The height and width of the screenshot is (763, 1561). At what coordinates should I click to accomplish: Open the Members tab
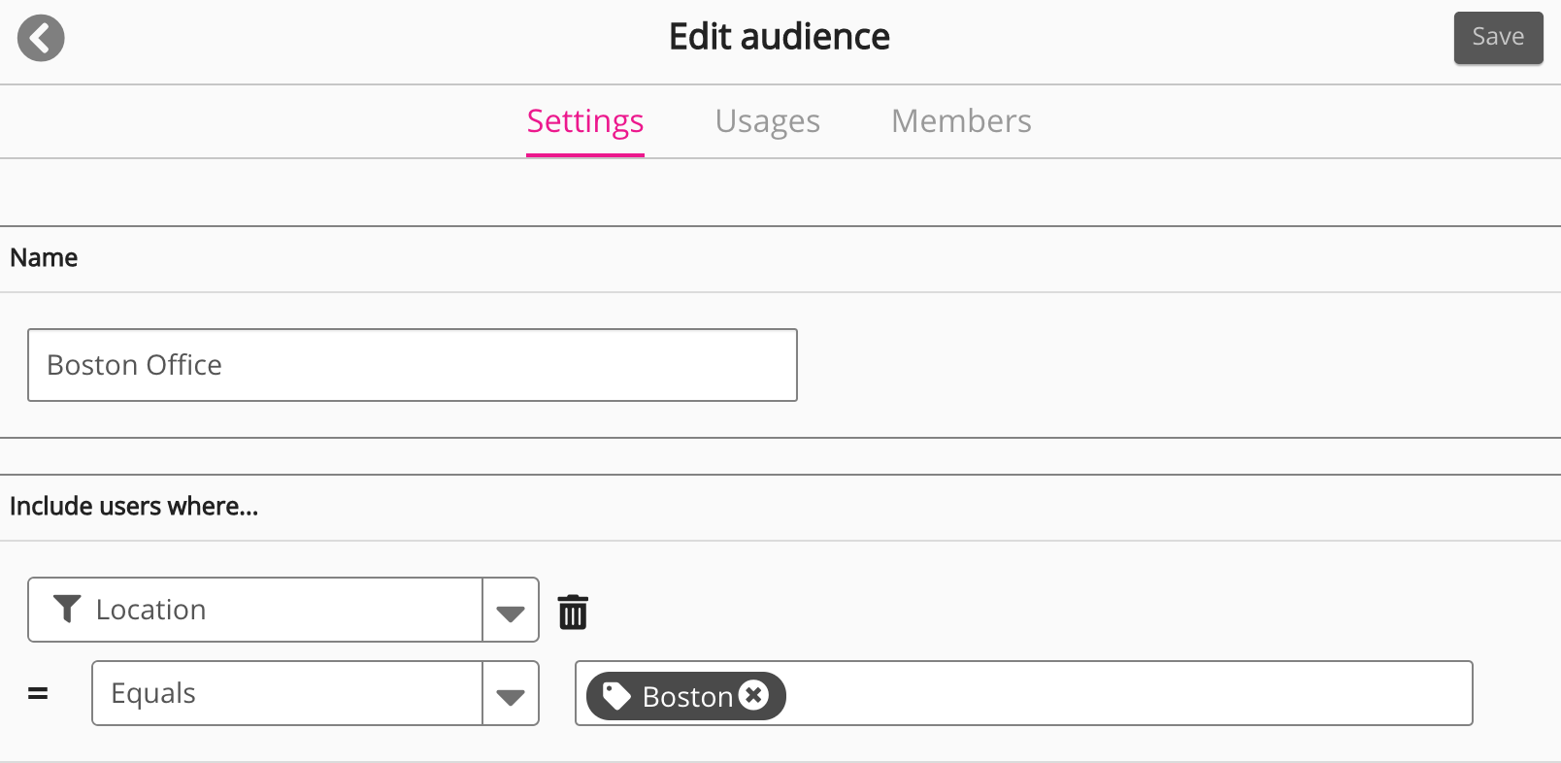click(x=961, y=121)
